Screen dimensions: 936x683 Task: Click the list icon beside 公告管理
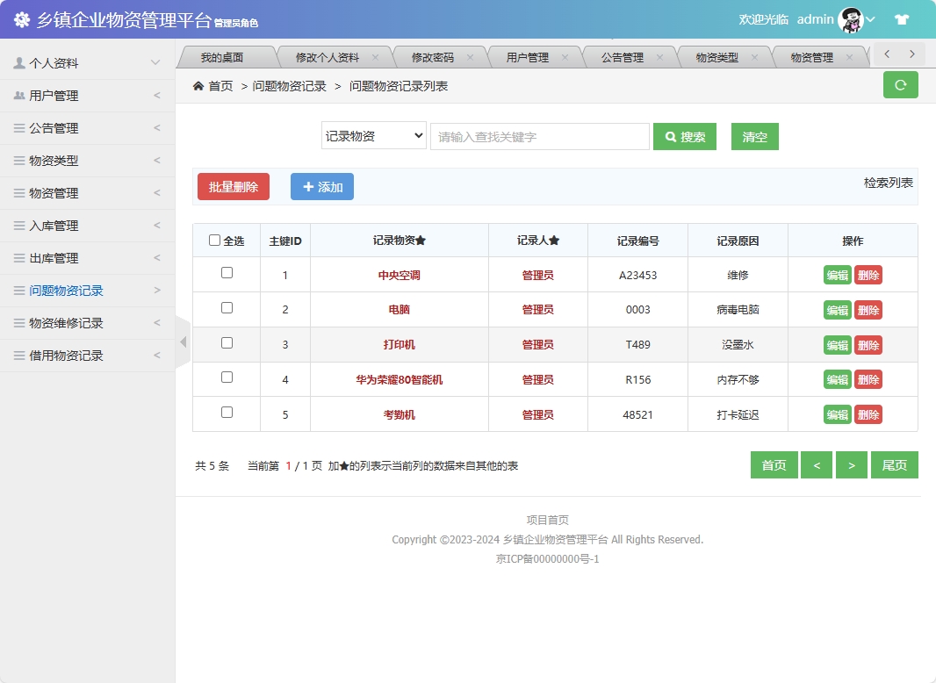[x=20, y=127]
